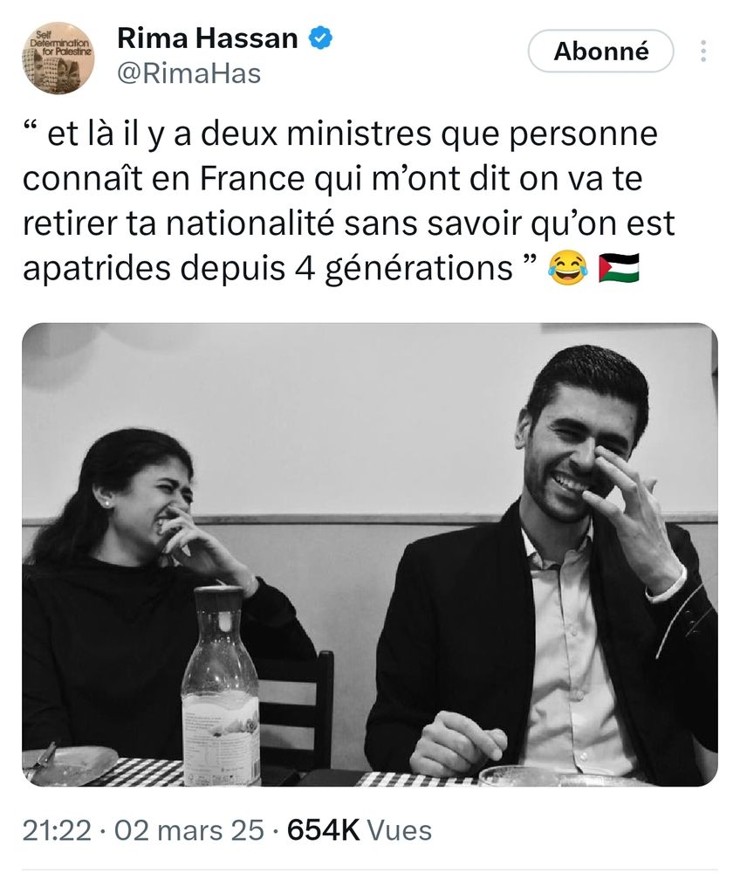Open the Rima Hassan display name
The height and width of the screenshot is (873, 740).
[208, 38]
